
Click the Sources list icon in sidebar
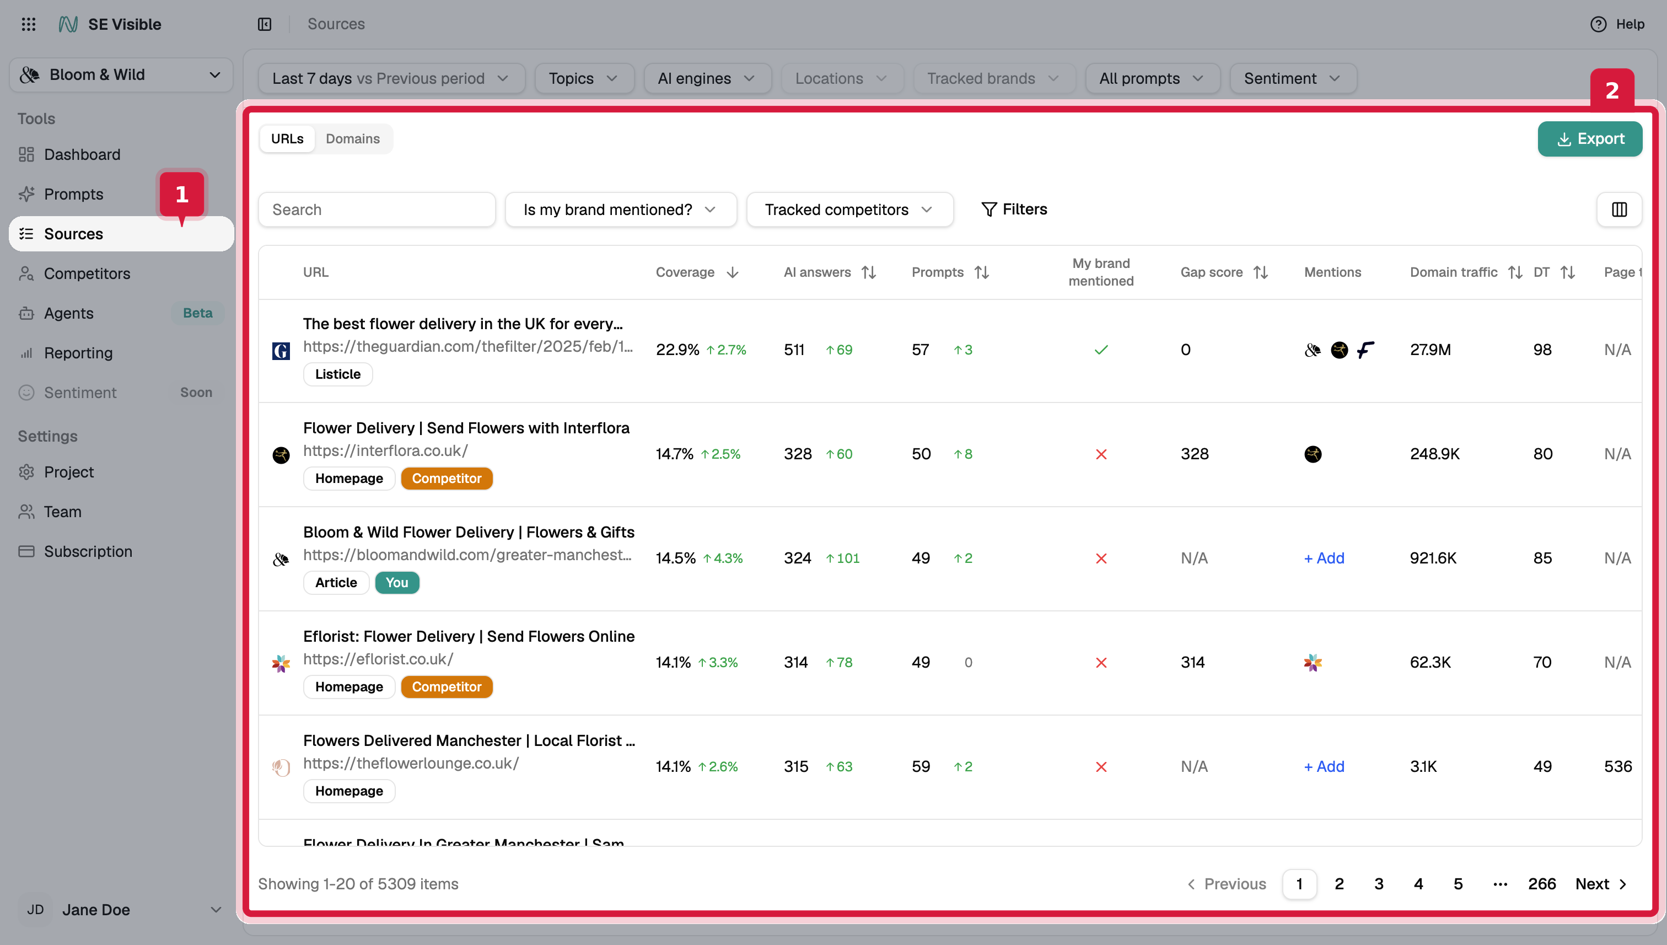26,234
